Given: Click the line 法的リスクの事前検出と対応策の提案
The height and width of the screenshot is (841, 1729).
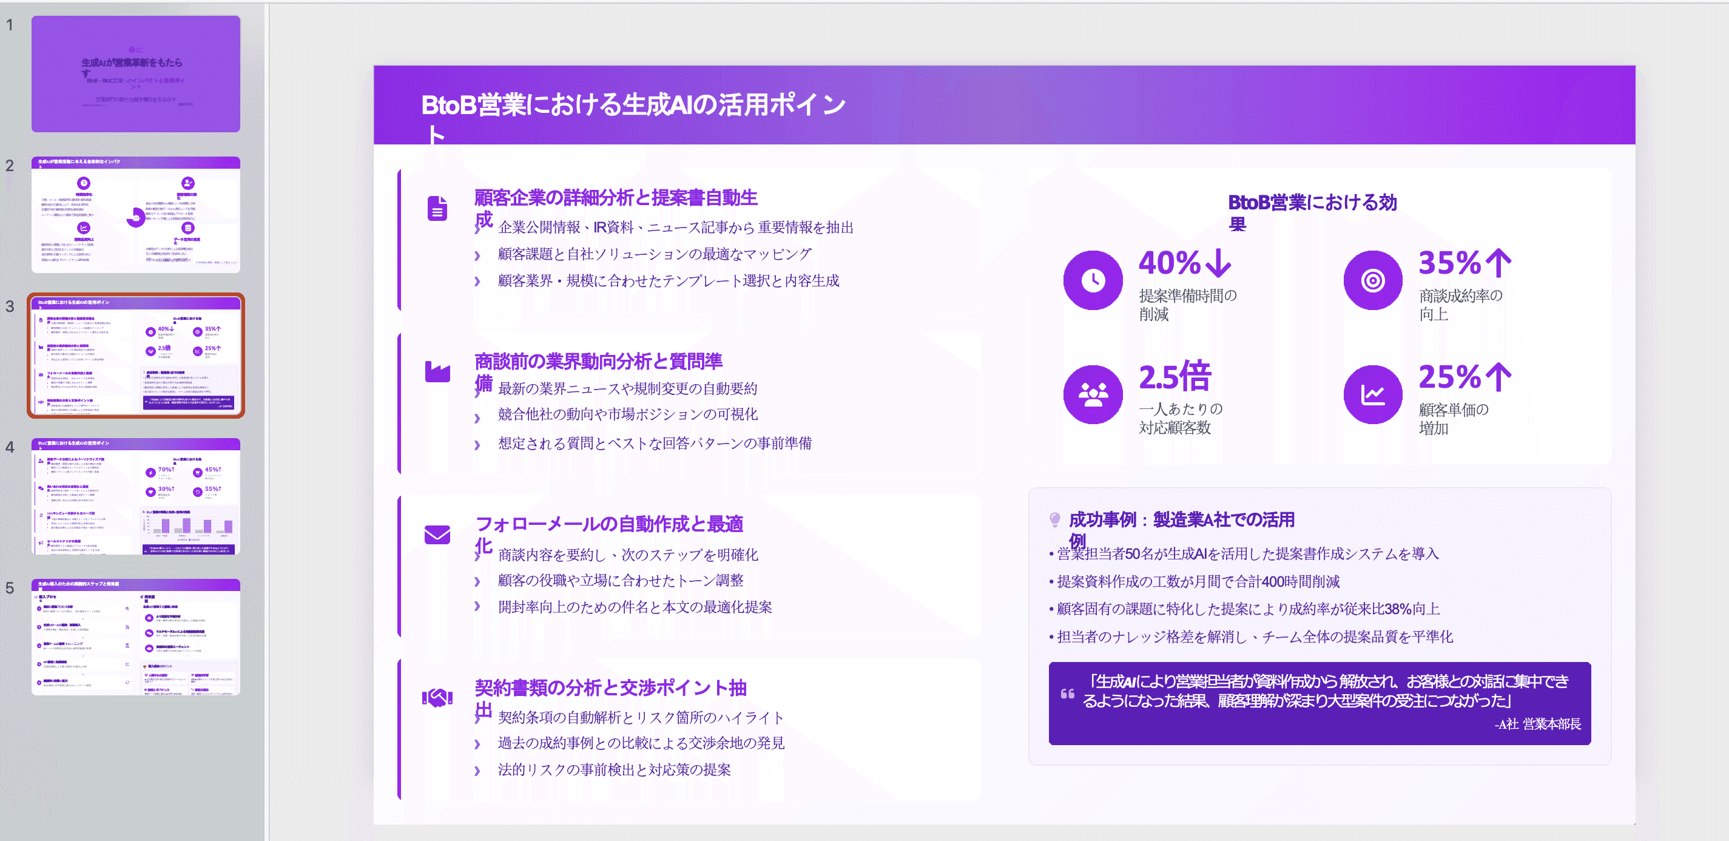Looking at the screenshot, I should point(614,770).
